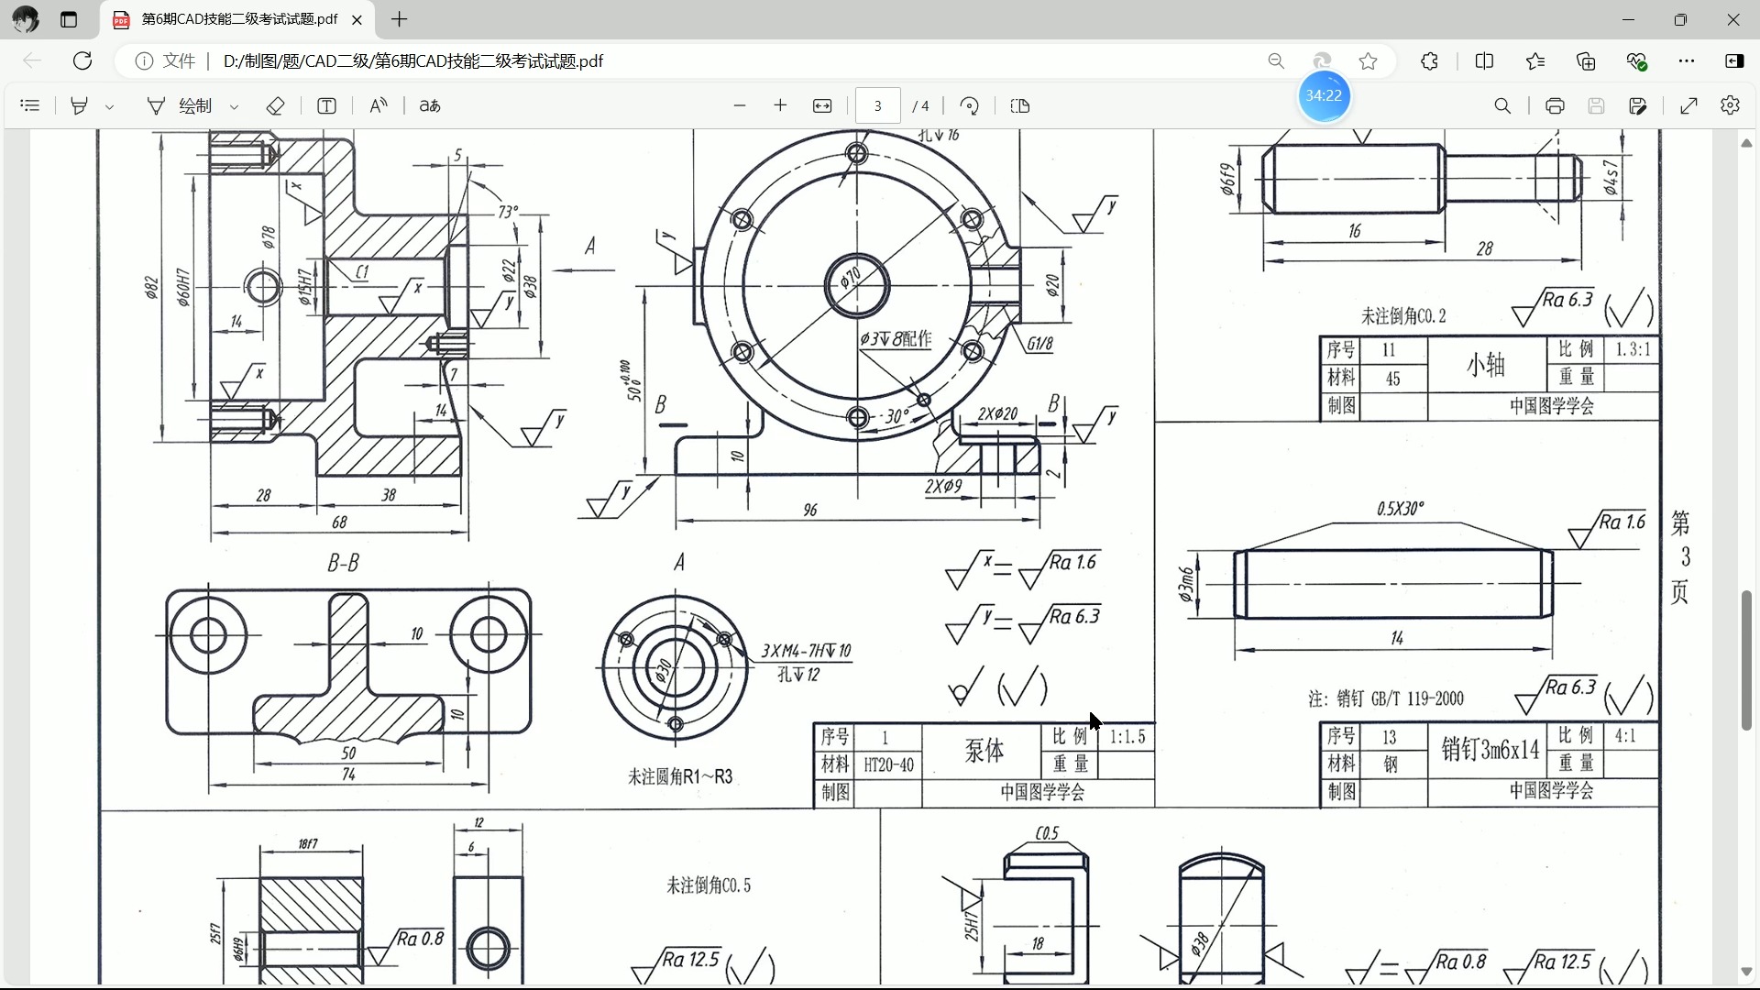Close the PDF tab
Screen dimensions: 1760x990
pyautogui.click(x=357, y=19)
